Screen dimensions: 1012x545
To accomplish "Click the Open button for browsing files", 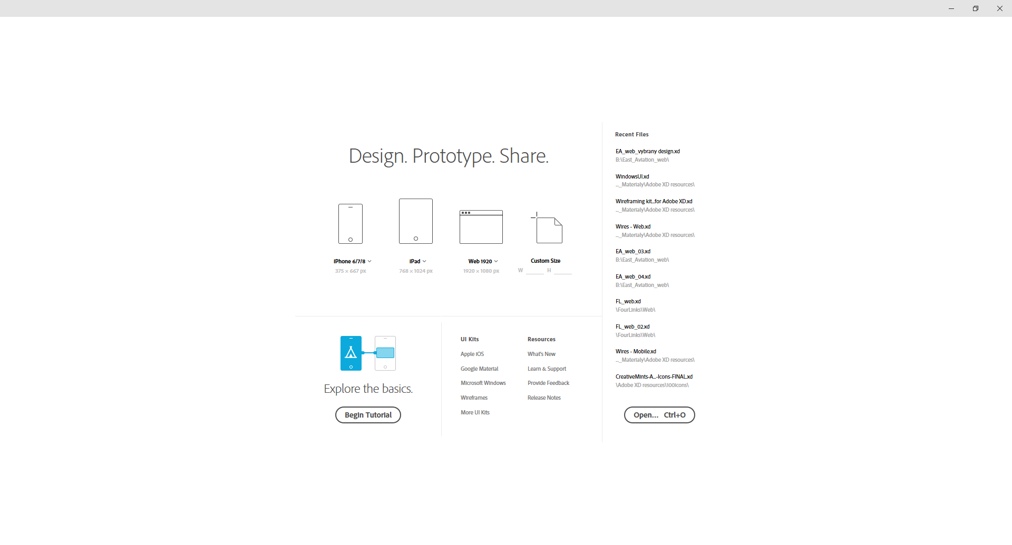I will click(x=659, y=415).
